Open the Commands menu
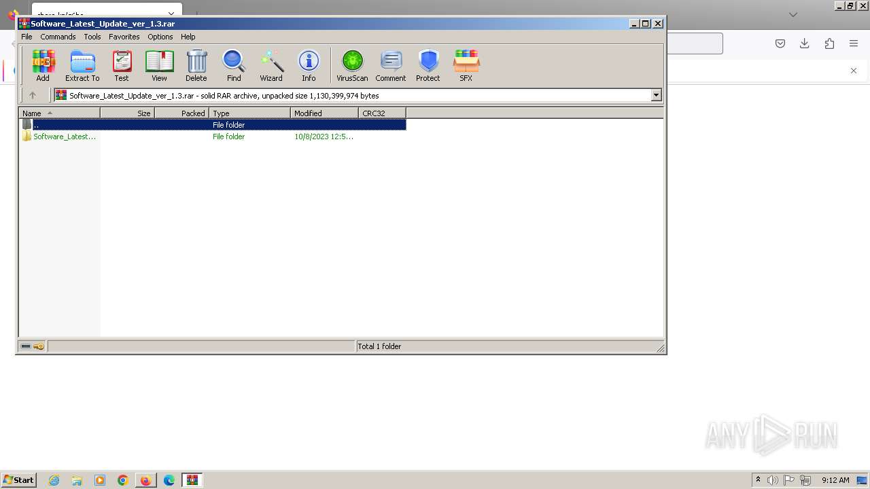 pyautogui.click(x=58, y=37)
